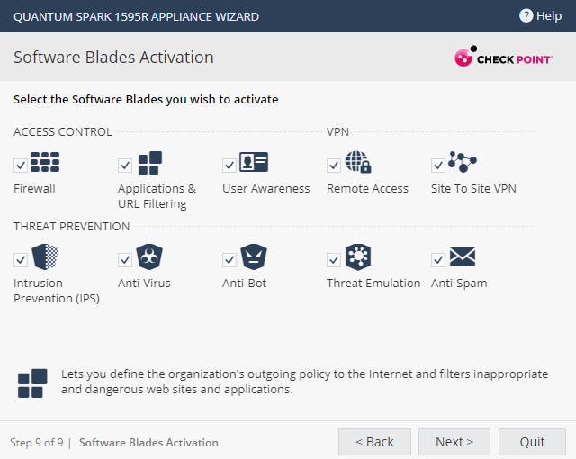Click the Remote Access label
This screenshot has height=459, width=576.
pos(367,188)
